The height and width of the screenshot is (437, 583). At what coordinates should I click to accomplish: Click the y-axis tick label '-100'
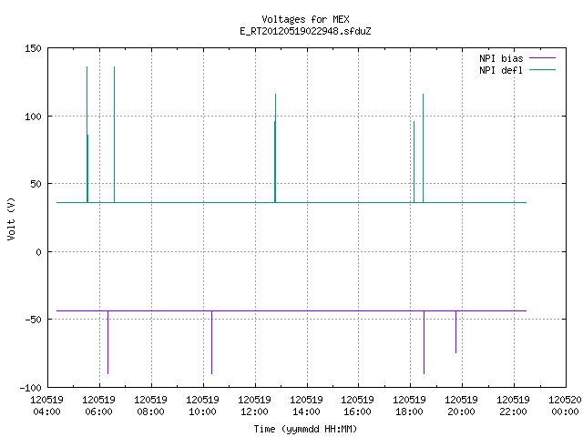click(x=30, y=388)
